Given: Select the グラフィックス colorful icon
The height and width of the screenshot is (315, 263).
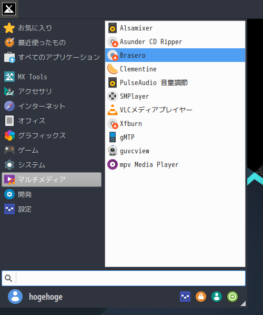Looking at the screenshot, I should point(9,135).
